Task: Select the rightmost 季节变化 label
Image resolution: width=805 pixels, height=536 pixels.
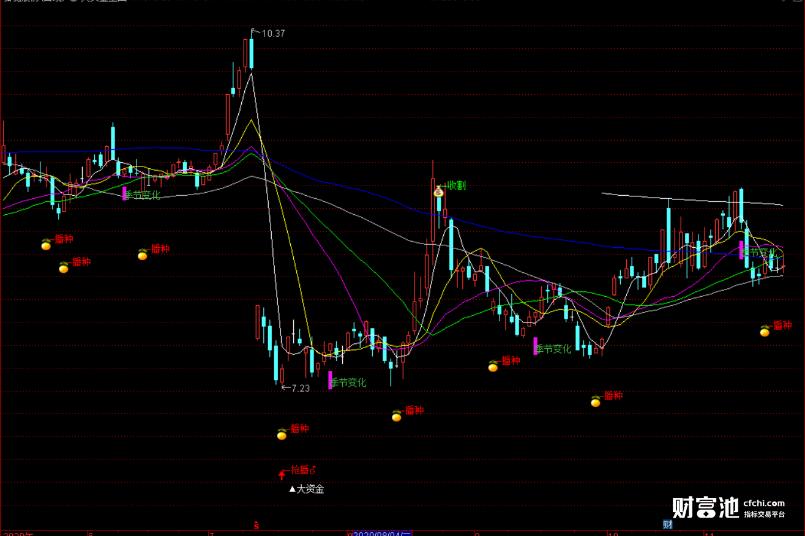Action: pos(760,252)
